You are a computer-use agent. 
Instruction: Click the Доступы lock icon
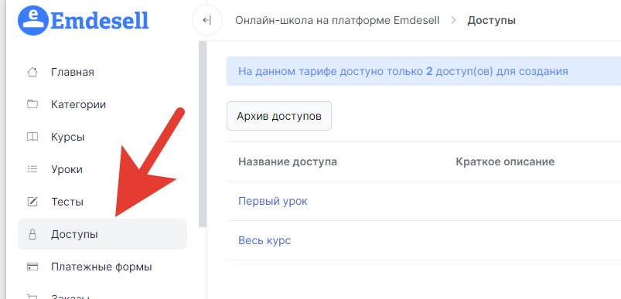click(32, 234)
